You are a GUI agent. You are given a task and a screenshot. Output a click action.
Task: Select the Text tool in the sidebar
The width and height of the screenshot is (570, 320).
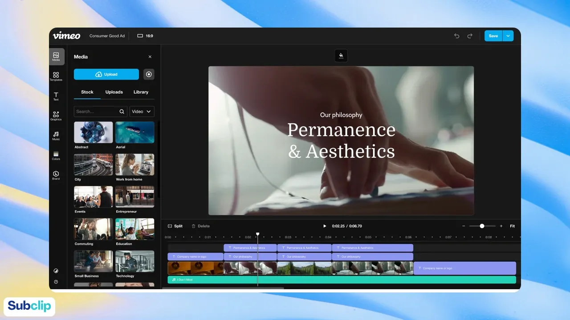(x=56, y=96)
